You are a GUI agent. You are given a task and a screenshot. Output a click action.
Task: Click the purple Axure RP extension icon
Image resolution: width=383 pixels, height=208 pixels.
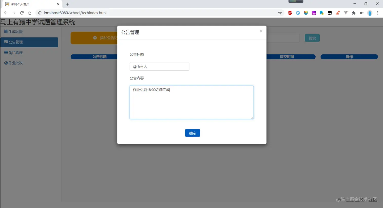[314, 13]
